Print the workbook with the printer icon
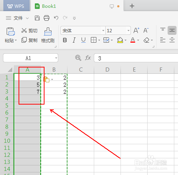The width and height of the screenshot is (178, 175). coord(47,18)
